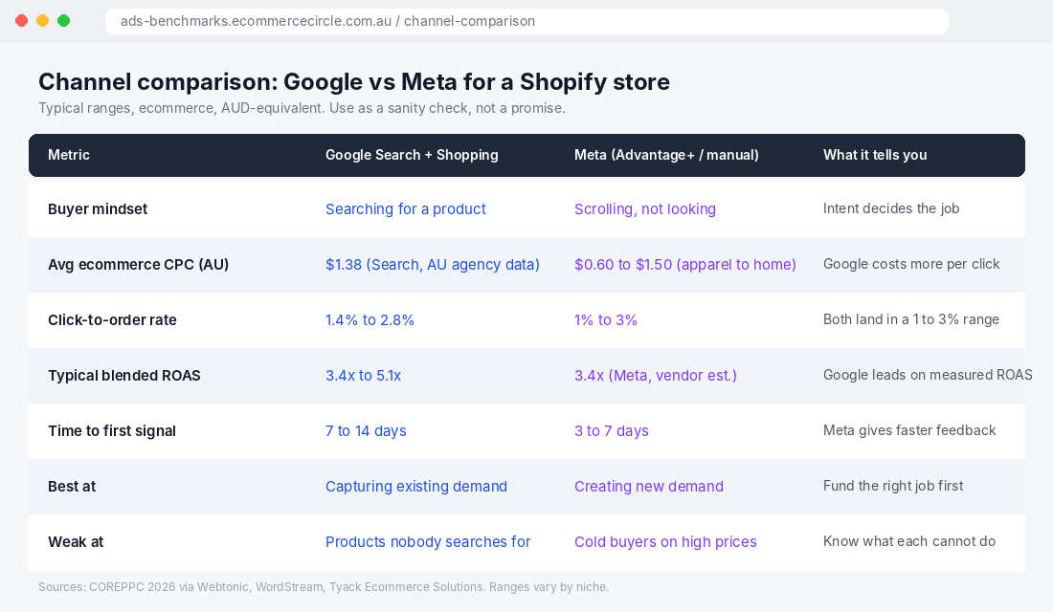Click the 'Channel comparison' page heading

(x=354, y=82)
